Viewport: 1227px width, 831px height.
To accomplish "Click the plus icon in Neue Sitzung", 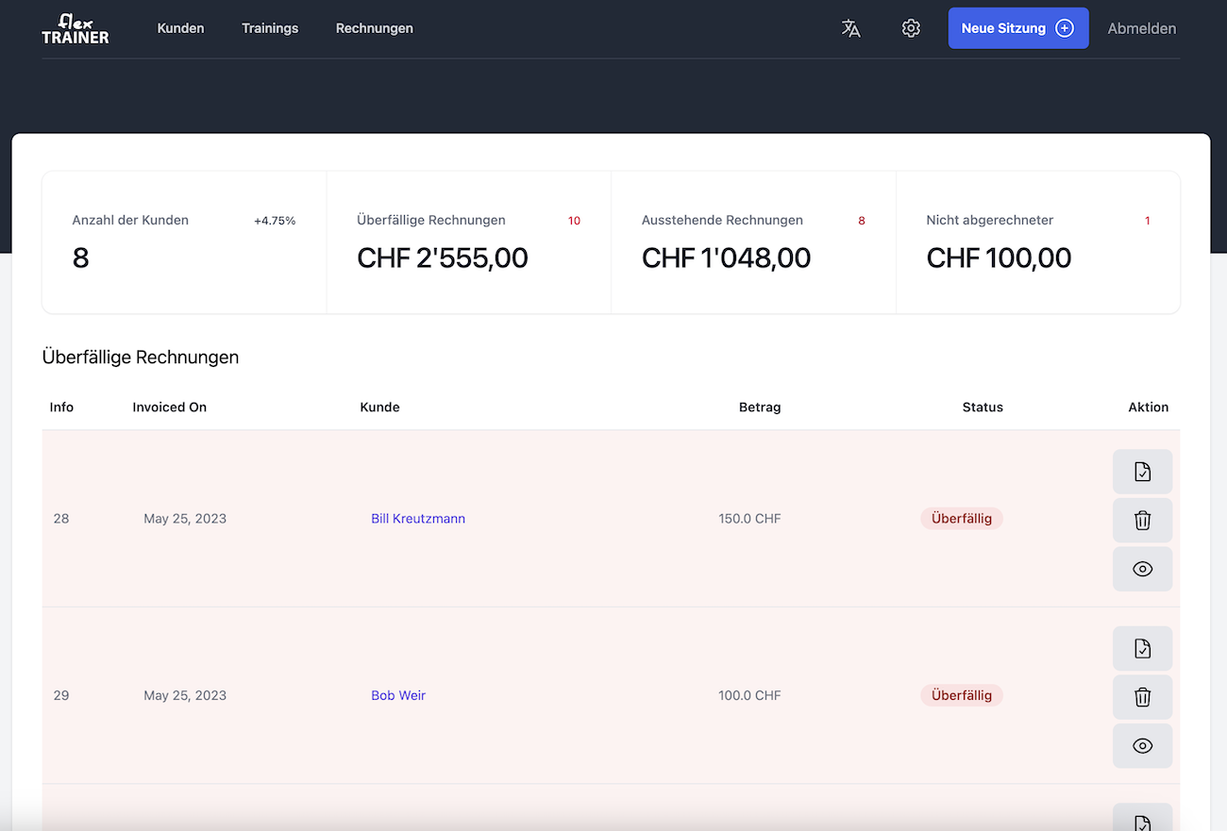I will point(1065,28).
